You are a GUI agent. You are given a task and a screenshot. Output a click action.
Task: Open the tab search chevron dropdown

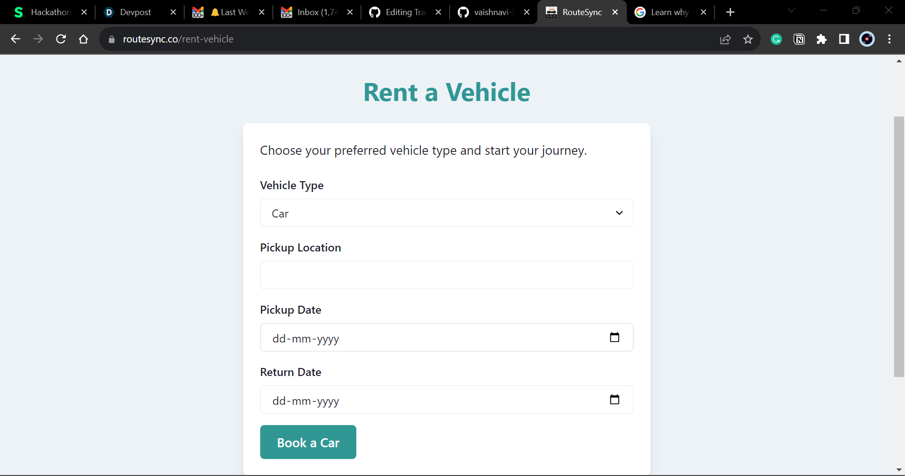[791, 10]
